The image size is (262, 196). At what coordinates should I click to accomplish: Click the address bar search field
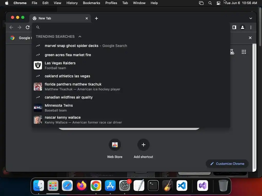[x=131, y=27]
